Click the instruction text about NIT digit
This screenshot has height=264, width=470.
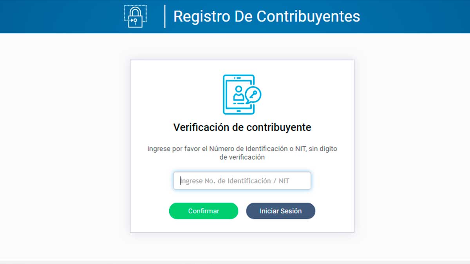[x=242, y=153]
